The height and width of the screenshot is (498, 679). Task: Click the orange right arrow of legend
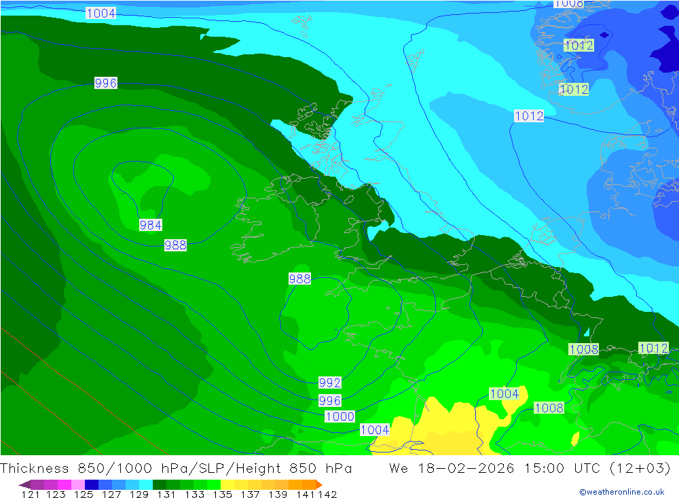[x=319, y=484]
